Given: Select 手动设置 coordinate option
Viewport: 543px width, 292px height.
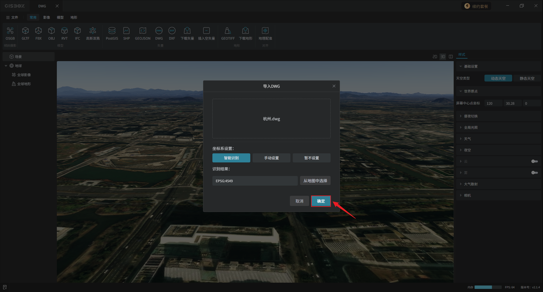Looking at the screenshot, I should coord(271,158).
